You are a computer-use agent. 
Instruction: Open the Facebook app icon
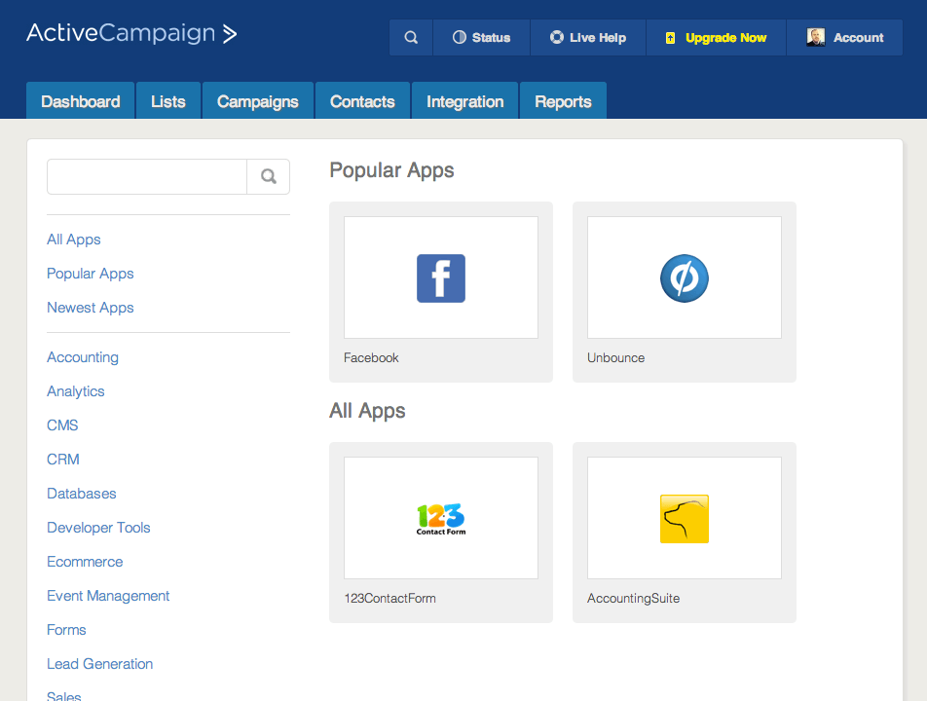pos(441,278)
